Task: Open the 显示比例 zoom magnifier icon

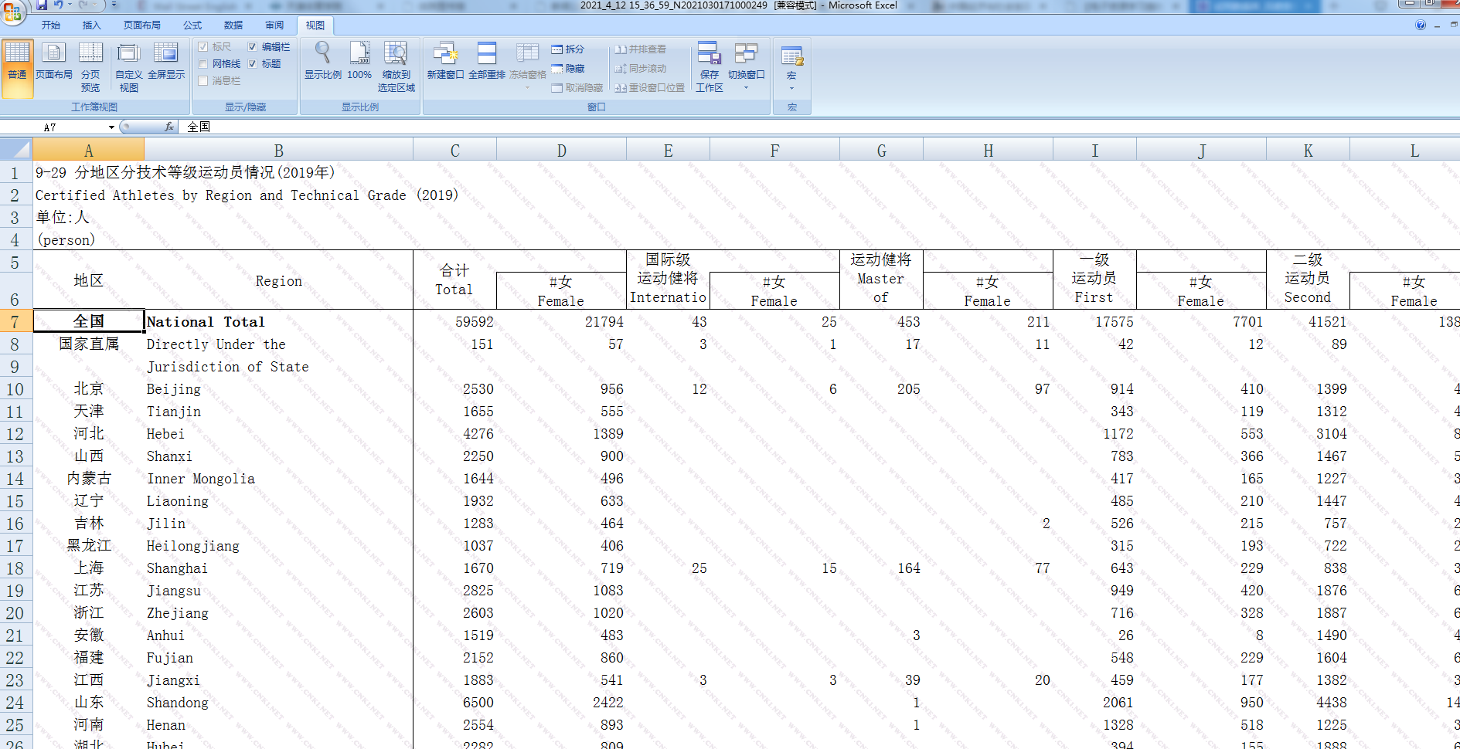Action: 322,60
